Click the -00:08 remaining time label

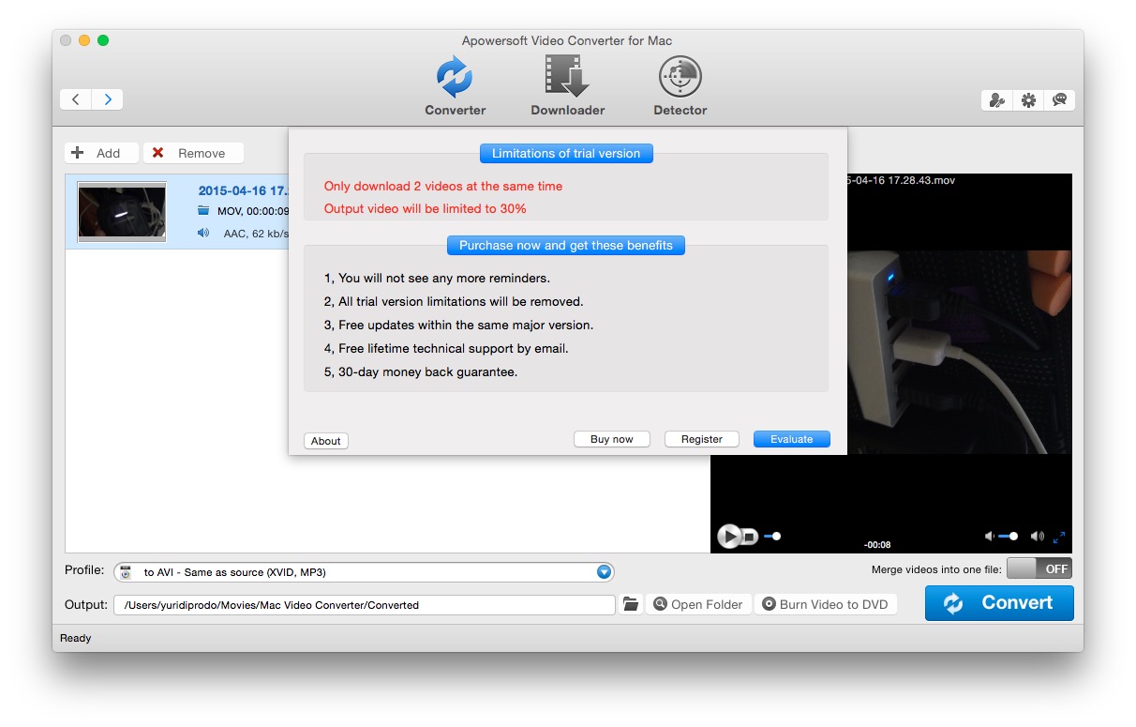[x=877, y=544]
